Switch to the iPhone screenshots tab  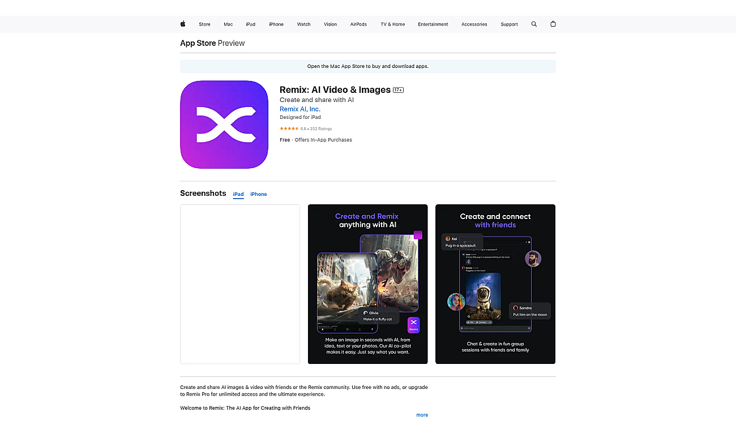(259, 194)
